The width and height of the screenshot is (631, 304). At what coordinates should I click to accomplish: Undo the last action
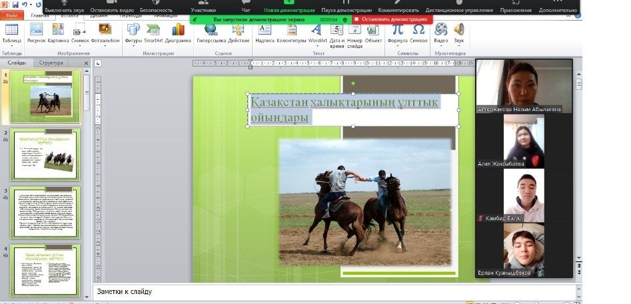[24, 5]
